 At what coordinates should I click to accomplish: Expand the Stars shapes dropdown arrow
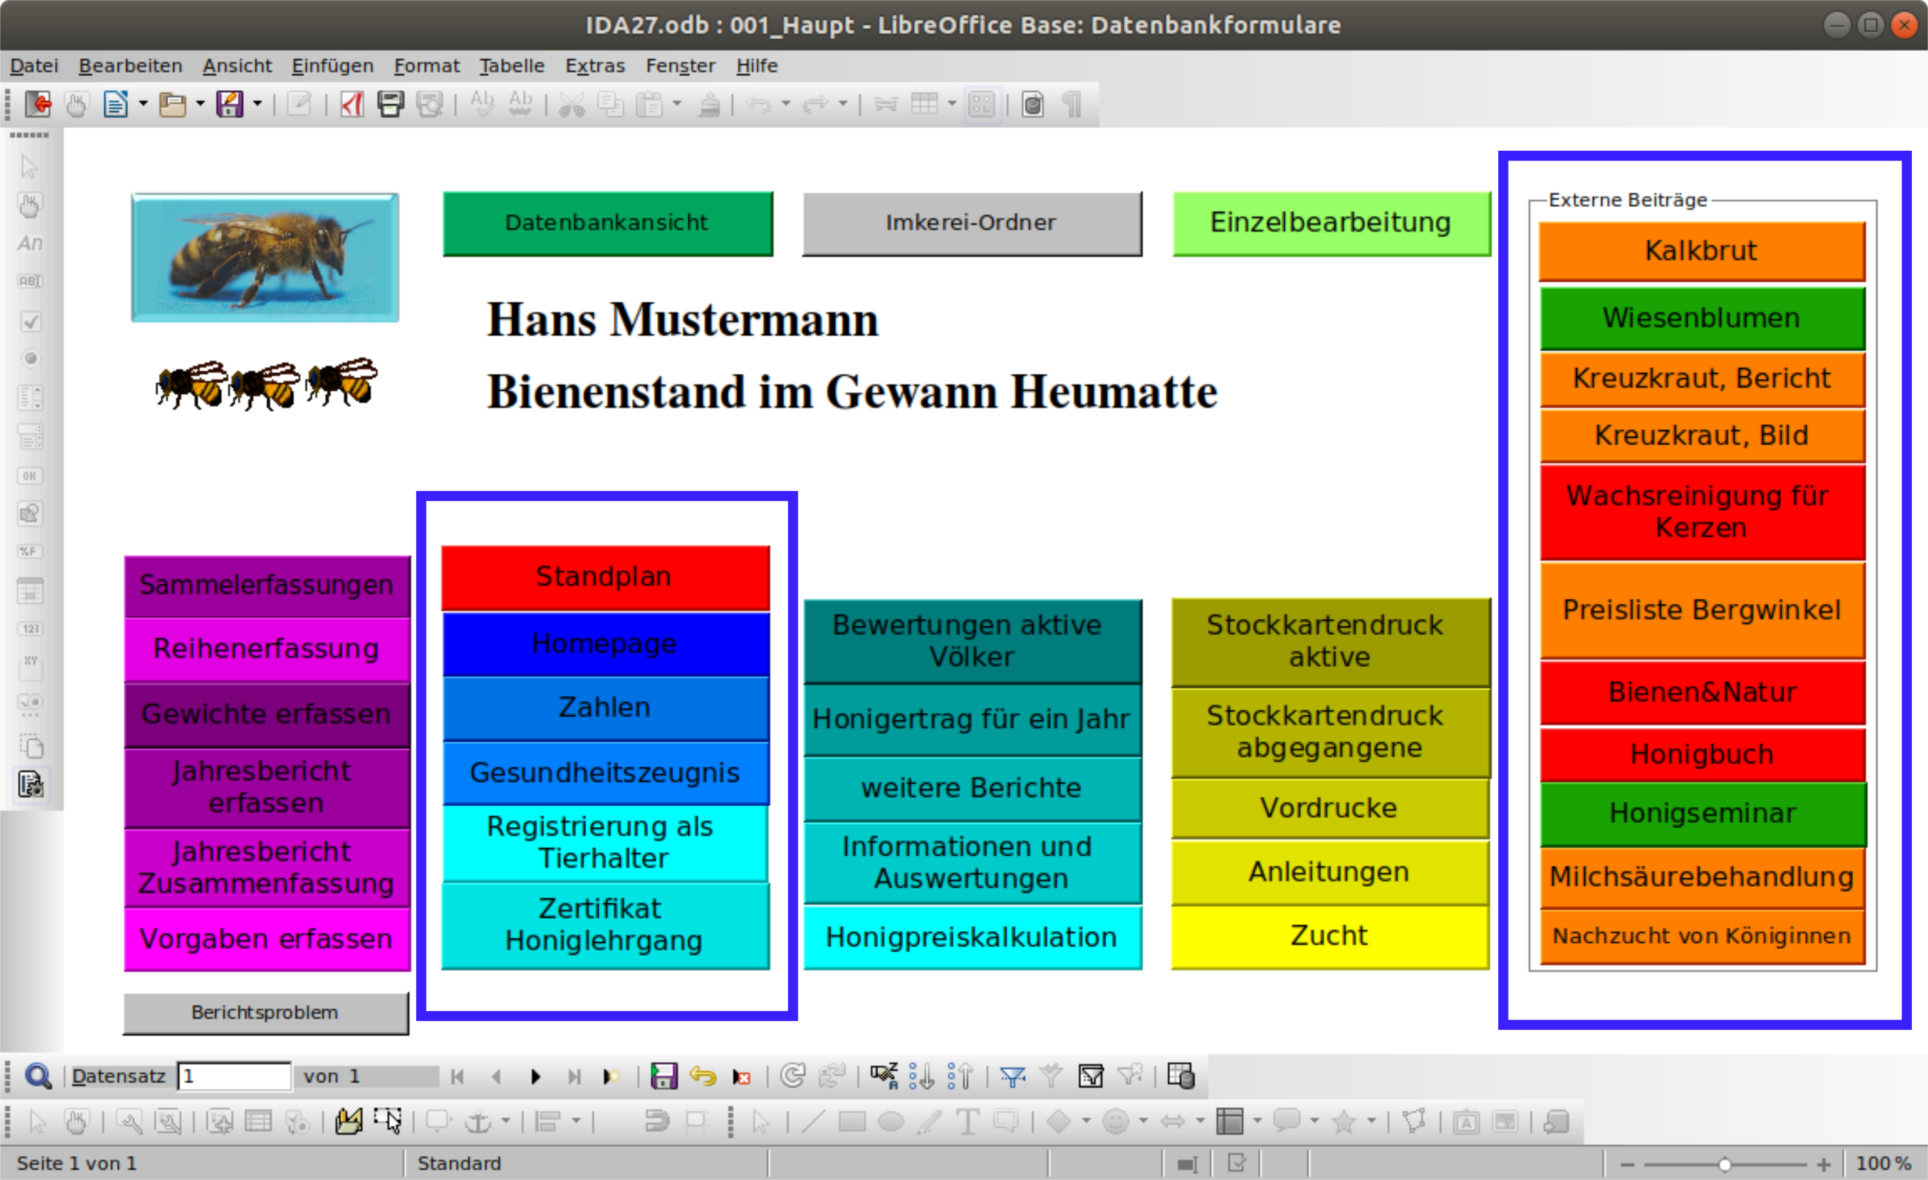point(1372,1121)
